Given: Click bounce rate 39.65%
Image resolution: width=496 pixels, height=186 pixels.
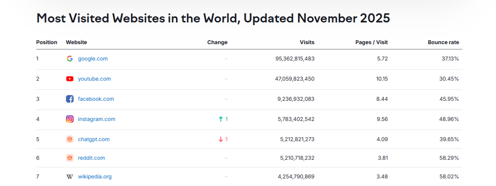Looking at the screenshot, I should coord(449,139).
